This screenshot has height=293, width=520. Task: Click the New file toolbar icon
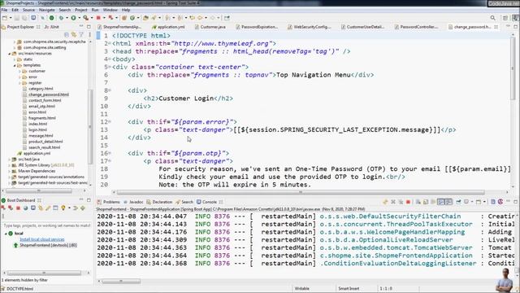[x=5, y=18]
